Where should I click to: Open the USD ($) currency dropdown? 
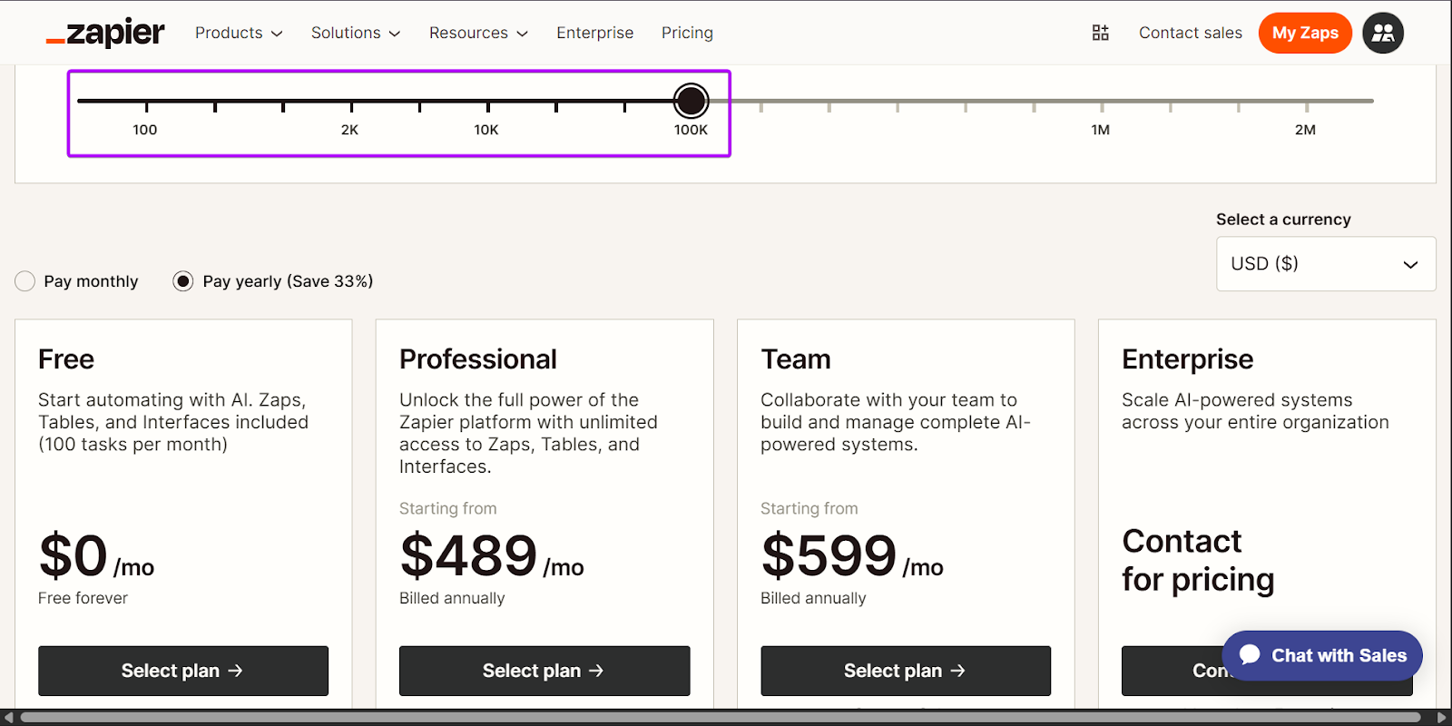pyautogui.click(x=1325, y=264)
